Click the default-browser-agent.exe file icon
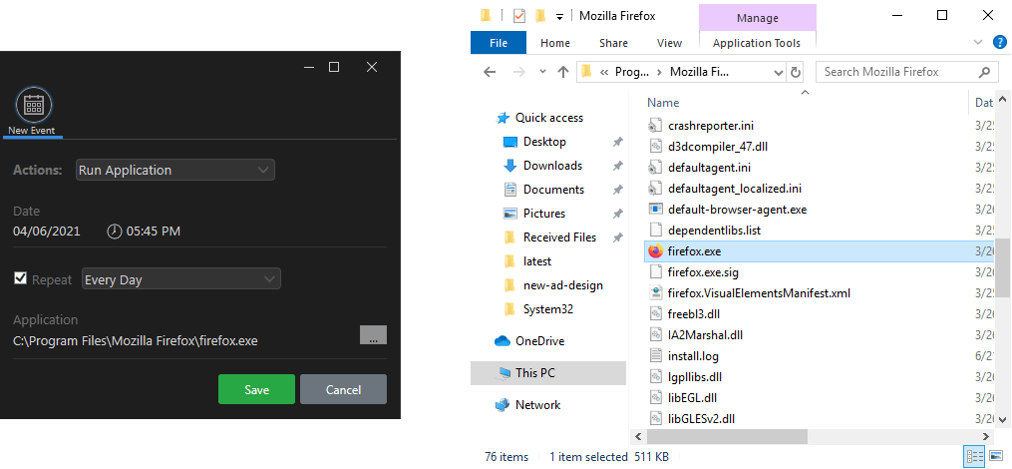 [x=655, y=210]
